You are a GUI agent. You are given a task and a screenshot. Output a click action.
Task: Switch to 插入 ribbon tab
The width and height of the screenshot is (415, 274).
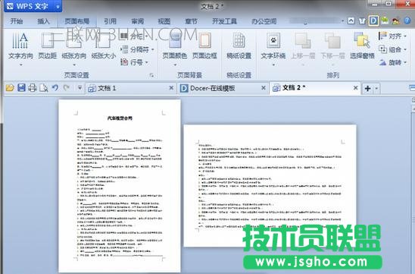tap(43, 21)
